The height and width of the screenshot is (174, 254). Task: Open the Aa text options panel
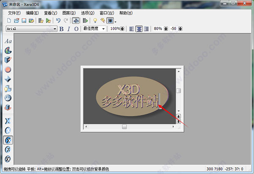[x=8, y=41]
